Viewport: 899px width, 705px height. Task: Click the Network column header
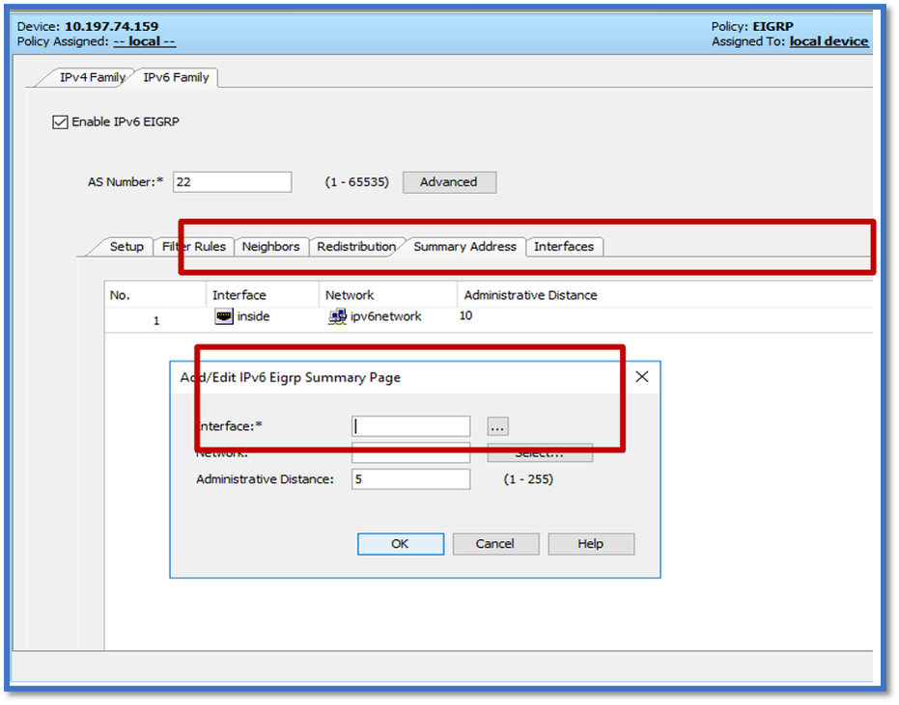coord(388,295)
